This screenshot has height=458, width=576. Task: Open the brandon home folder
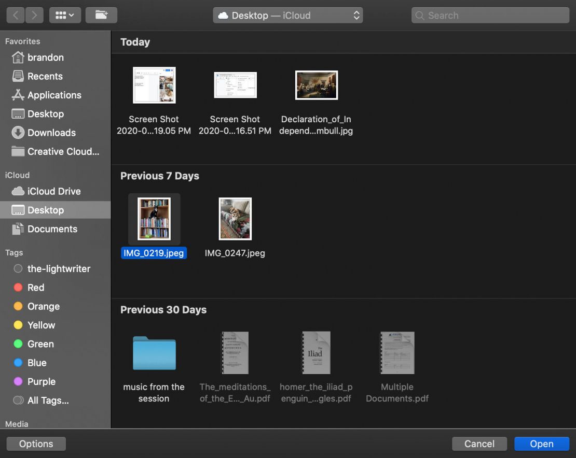(x=46, y=58)
